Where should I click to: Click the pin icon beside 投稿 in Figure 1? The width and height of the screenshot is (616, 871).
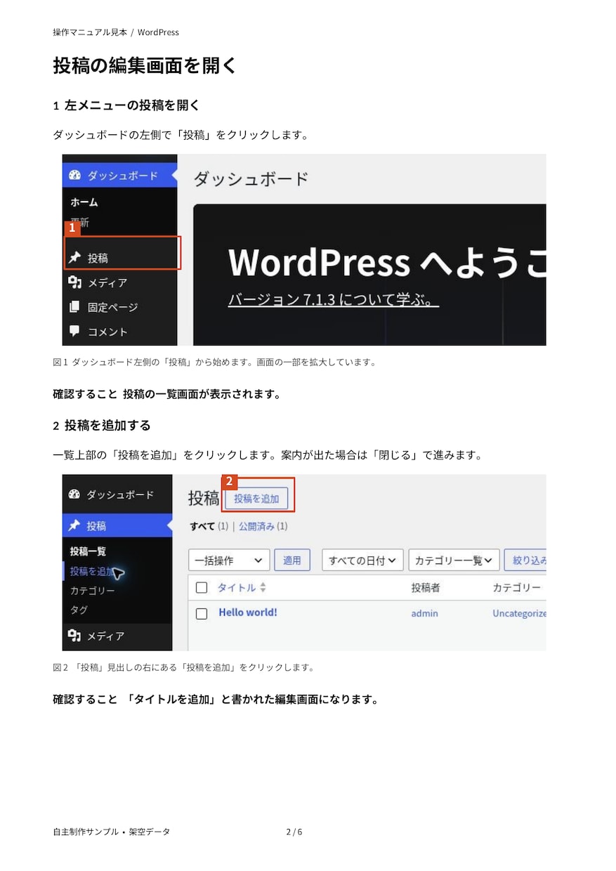(x=74, y=258)
